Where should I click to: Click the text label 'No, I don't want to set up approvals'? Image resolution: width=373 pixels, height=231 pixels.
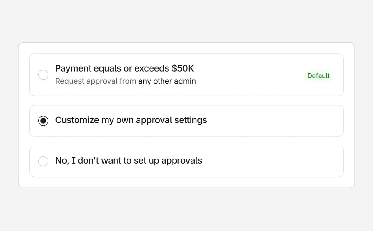pos(129,160)
